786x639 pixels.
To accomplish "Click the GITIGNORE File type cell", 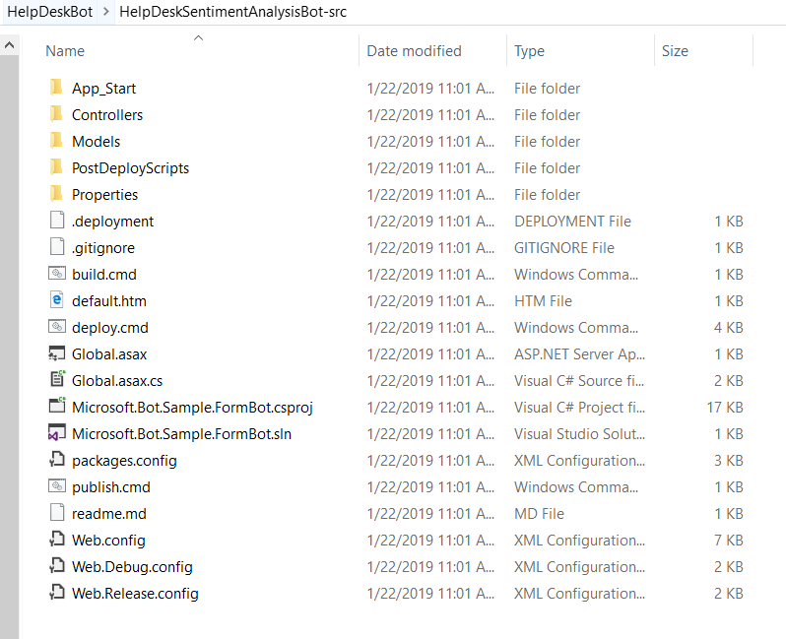I will pyautogui.click(x=564, y=247).
